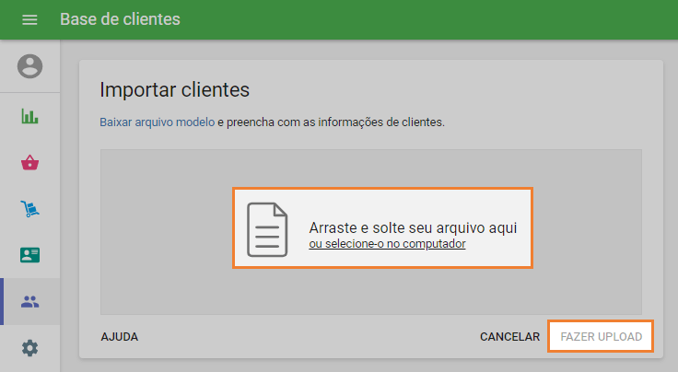Open the pink shopping basket section
Image resolution: width=678 pixels, height=372 pixels.
[x=29, y=162]
